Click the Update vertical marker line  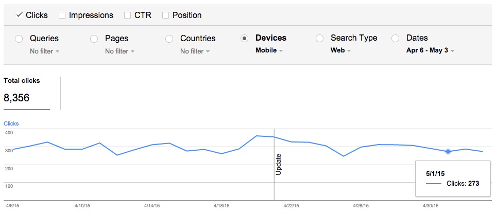pos(274,165)
